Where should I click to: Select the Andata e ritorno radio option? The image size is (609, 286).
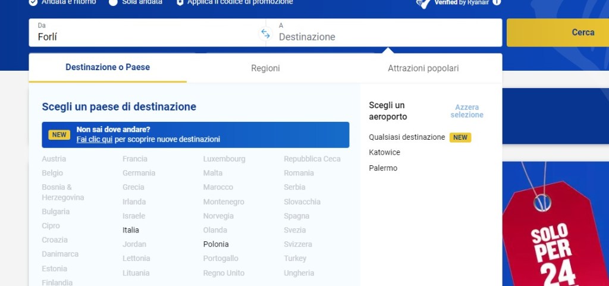pos(33,2)
